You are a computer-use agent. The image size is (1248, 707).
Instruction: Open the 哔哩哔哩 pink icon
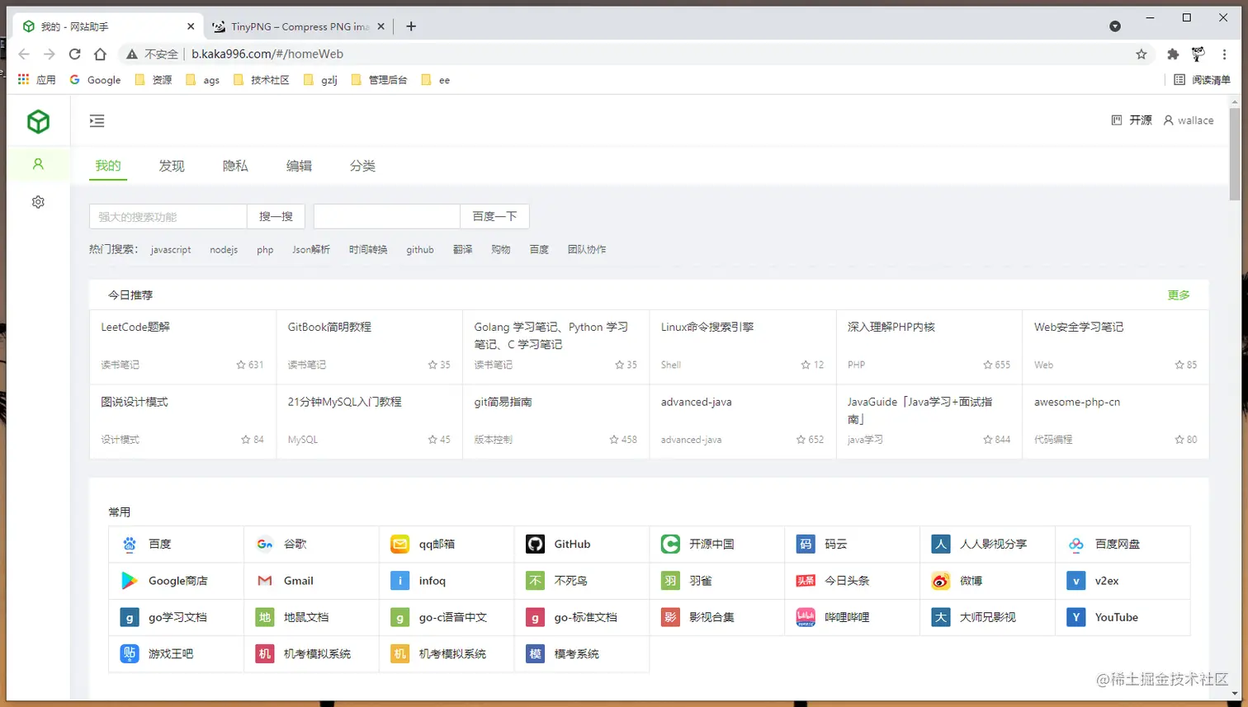pyautogui.click(x=806, y=617)
